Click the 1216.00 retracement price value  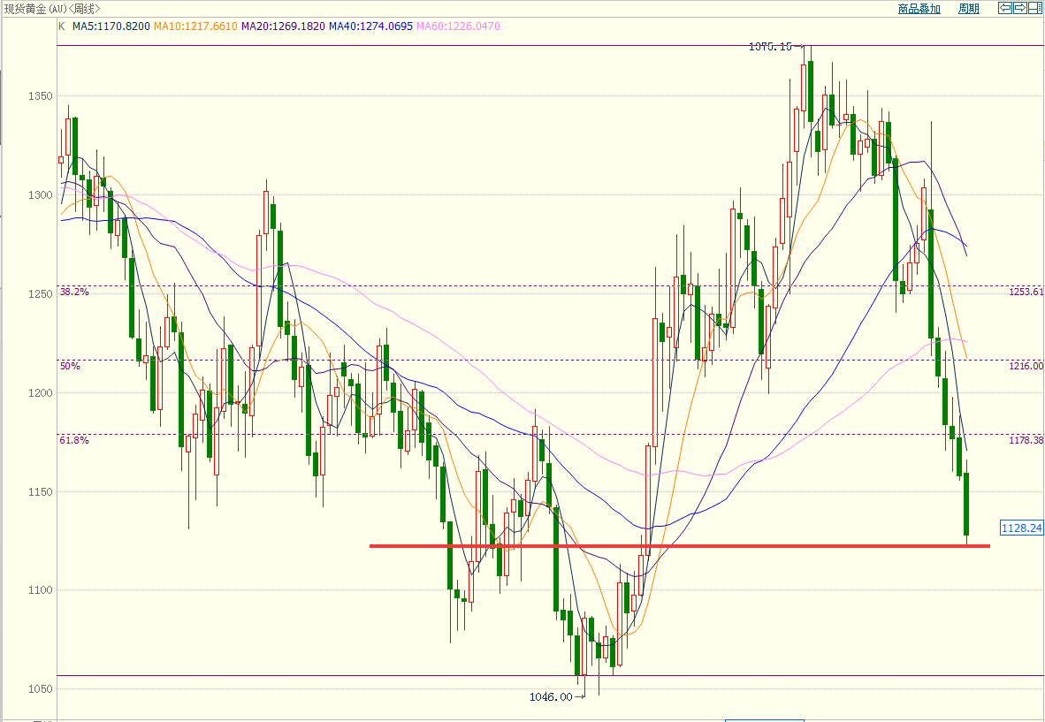pos(1026,366)
